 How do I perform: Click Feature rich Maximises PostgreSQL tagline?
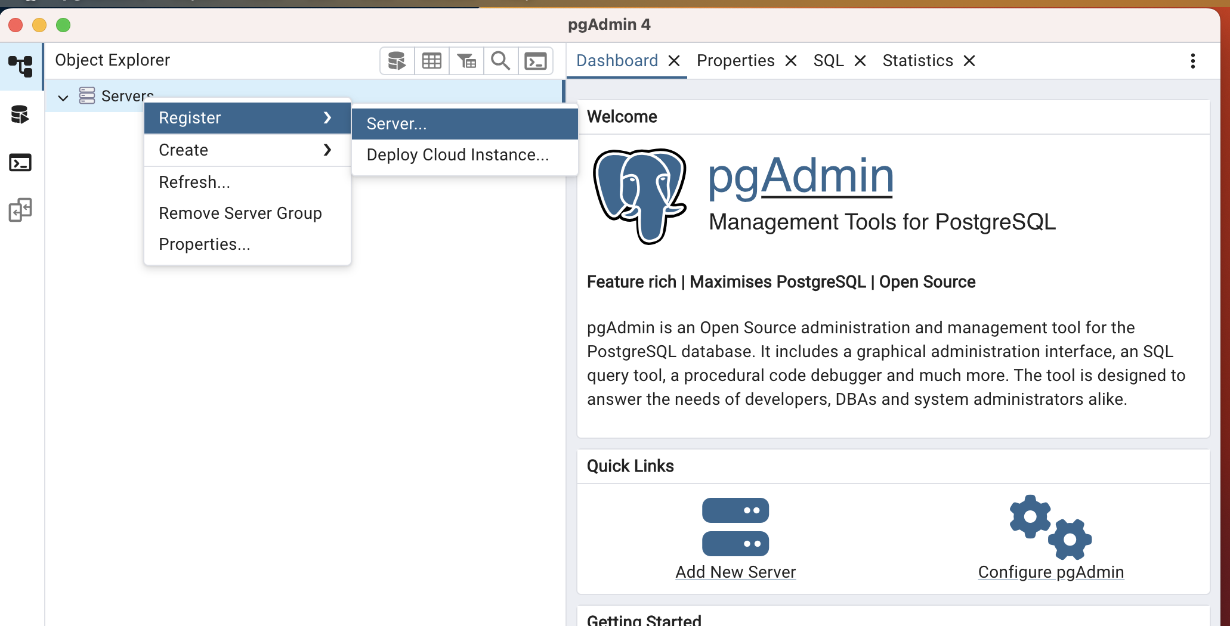[781, 282]
